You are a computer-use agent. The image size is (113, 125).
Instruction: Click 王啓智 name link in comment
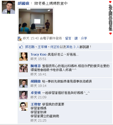tap(36, 104)
